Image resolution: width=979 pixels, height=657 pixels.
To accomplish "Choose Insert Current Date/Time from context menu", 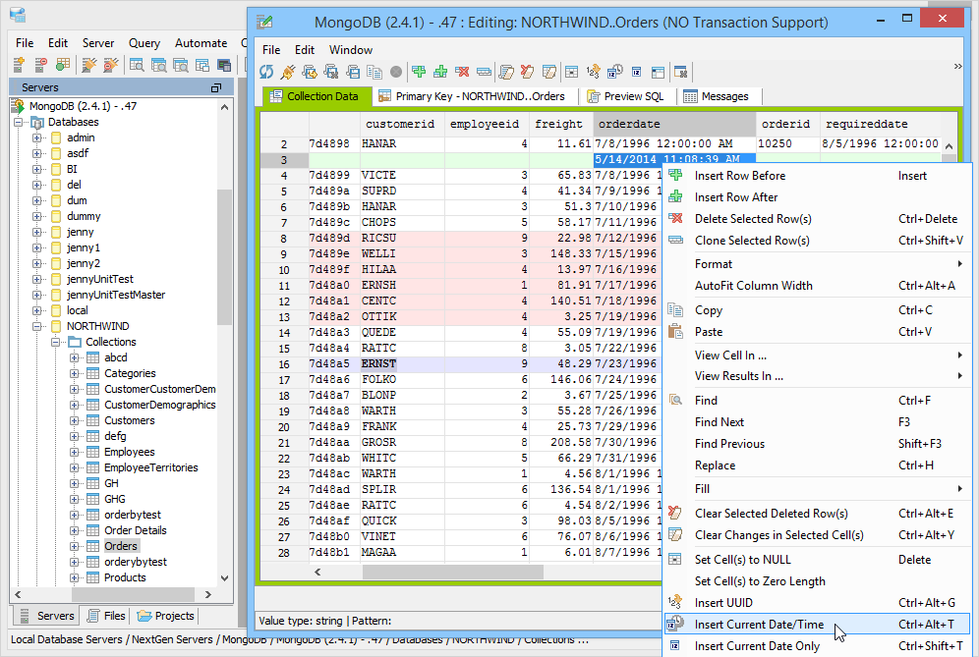I will 817,625.
